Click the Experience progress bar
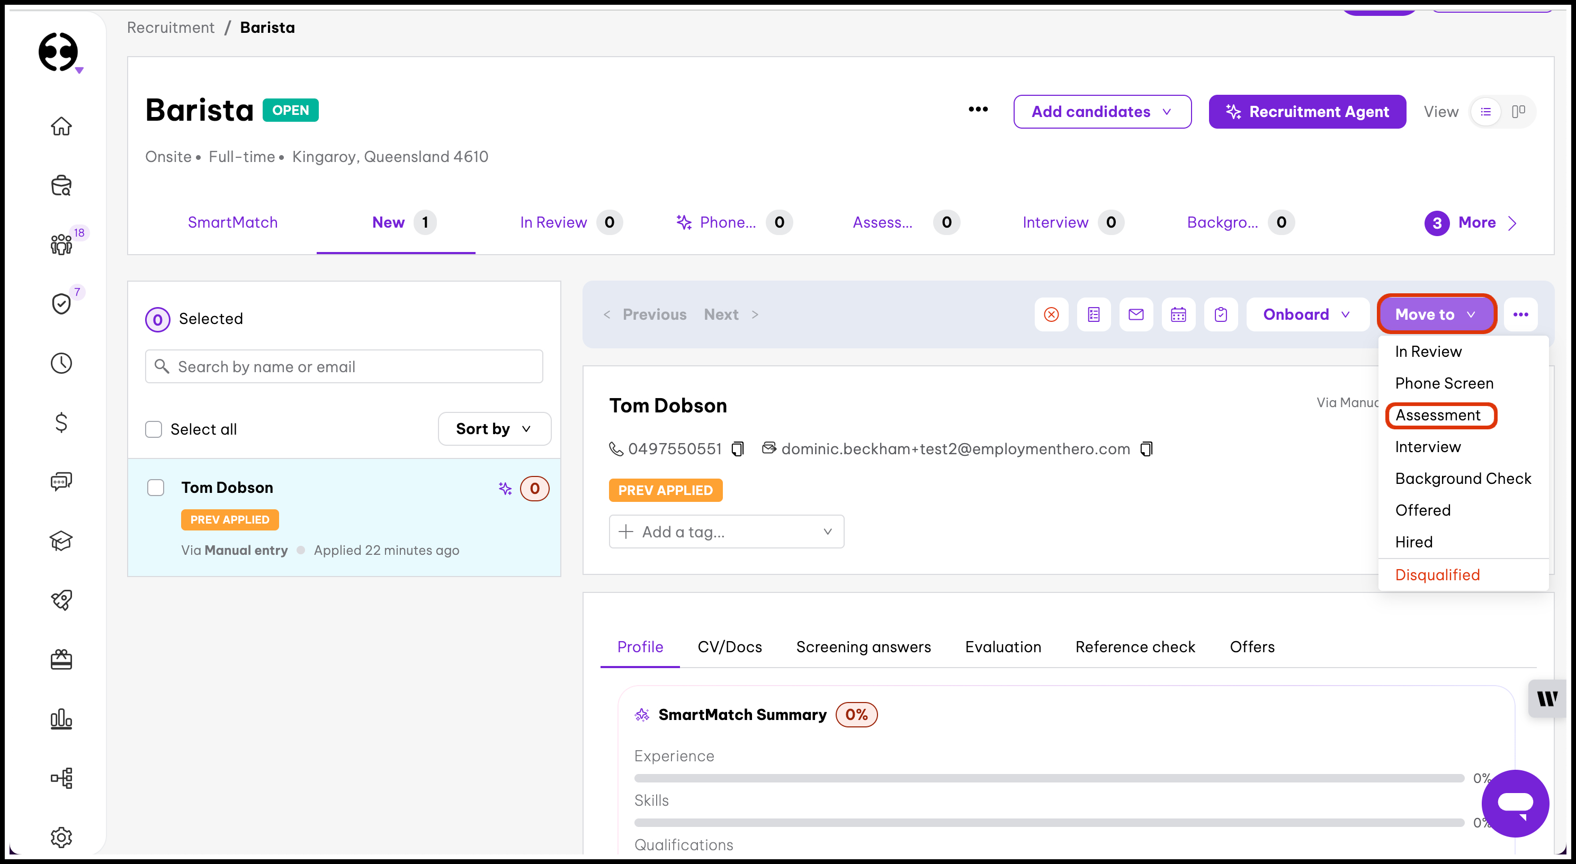The height and width of the screenshot is (864, 1576). [x=1049, y=778]
